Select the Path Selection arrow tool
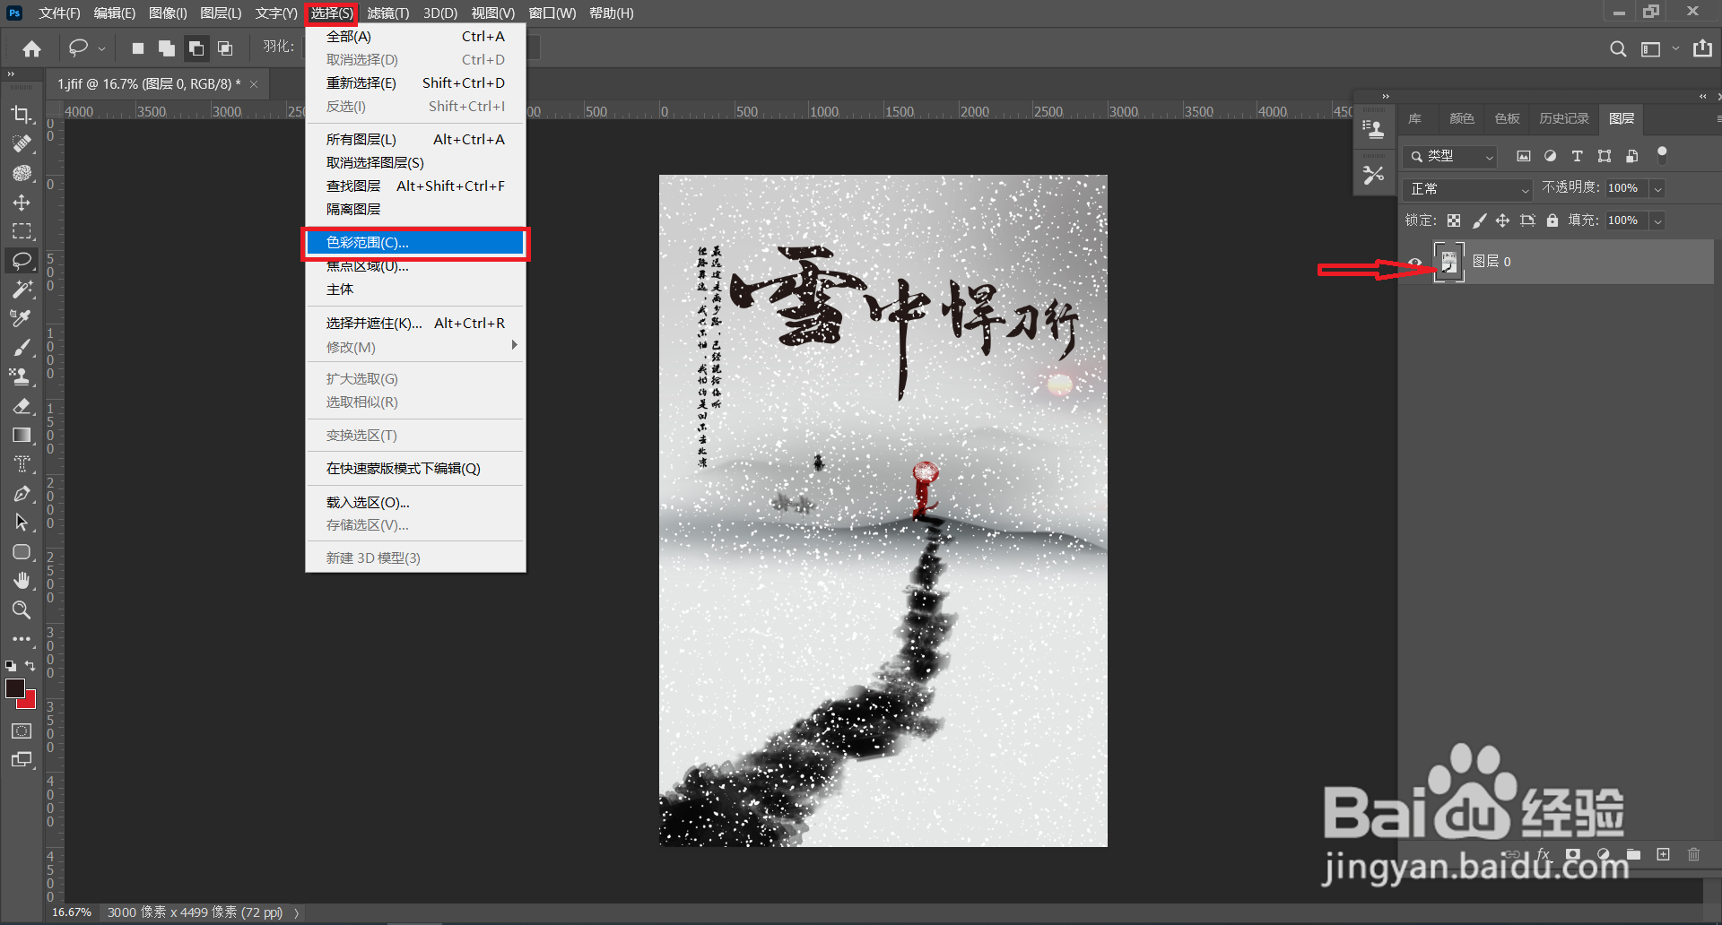 click(x=22, y=523)
